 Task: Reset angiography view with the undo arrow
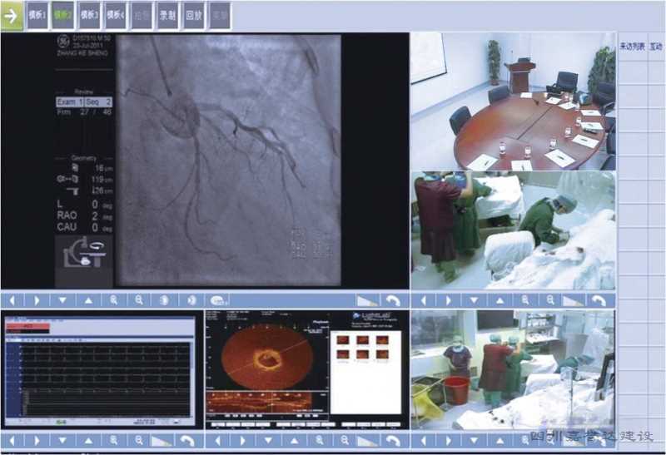tap(393, 300)
